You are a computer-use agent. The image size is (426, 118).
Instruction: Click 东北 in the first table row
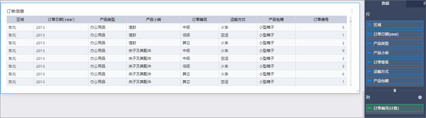click(13, 27)
